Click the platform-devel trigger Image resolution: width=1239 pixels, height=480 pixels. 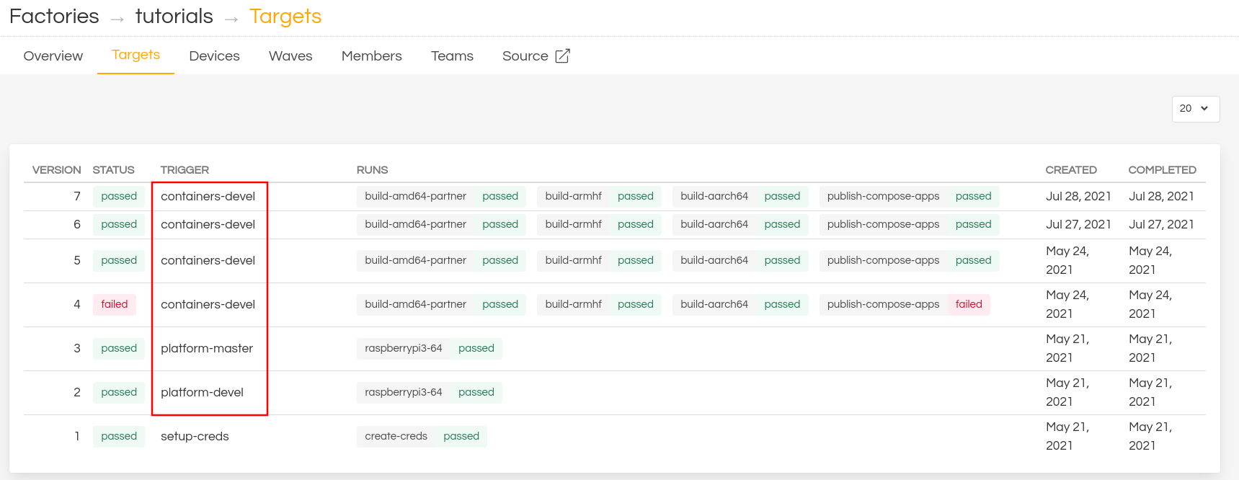coord(202,392)
